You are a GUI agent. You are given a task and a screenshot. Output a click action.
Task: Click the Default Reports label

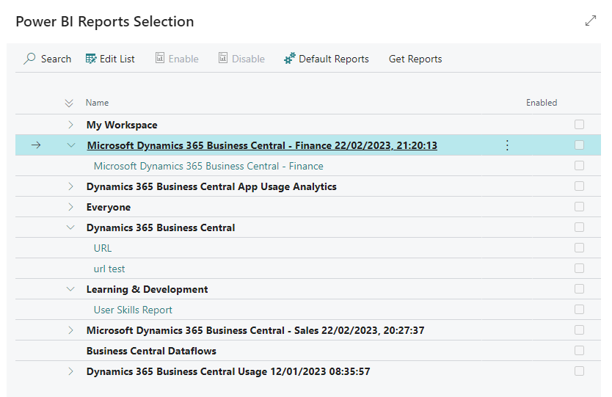pyautogui.click(x=334, y=59)
